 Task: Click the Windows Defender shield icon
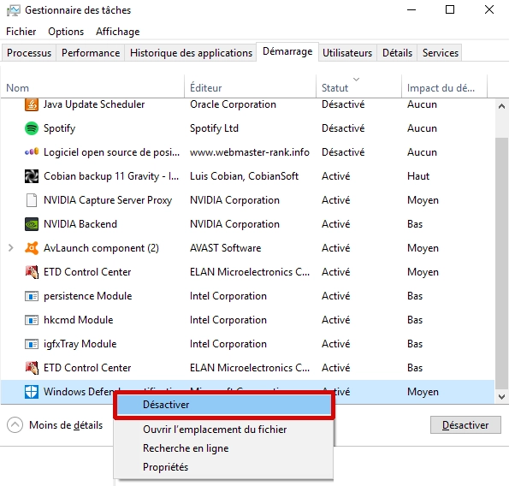pos(32,392)
